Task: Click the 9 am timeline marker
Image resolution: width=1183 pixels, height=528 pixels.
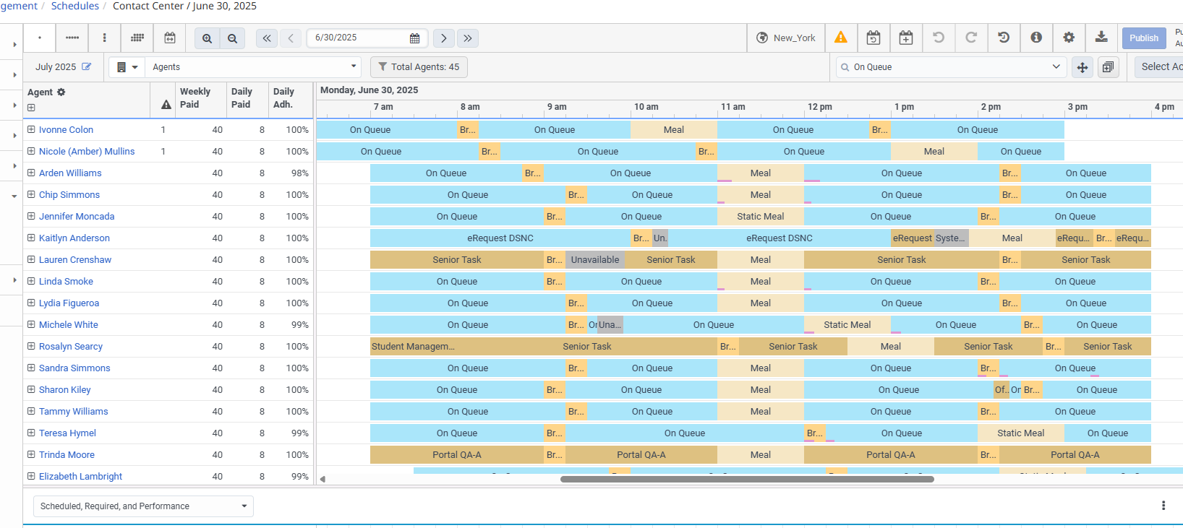Action: tap(557, 107)
